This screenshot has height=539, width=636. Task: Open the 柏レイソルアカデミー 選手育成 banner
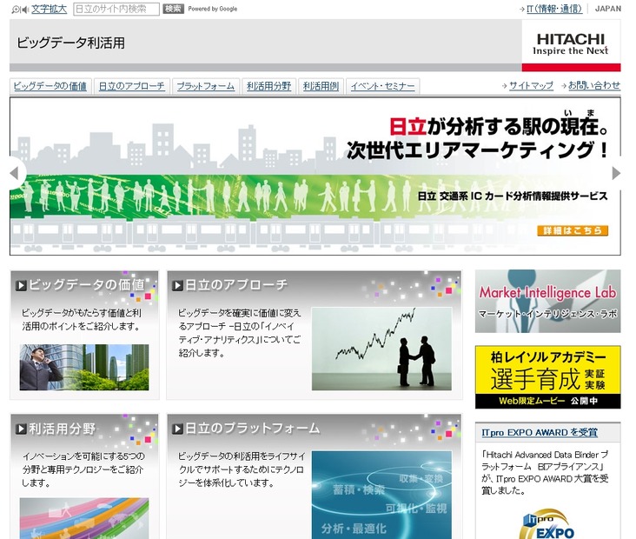point(548,377)
